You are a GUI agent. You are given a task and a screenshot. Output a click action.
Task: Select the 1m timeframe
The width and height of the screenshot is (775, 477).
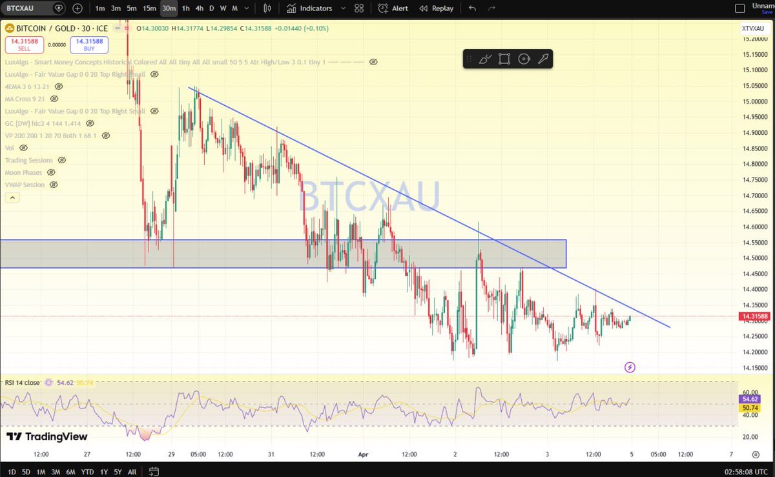[100, 8]
